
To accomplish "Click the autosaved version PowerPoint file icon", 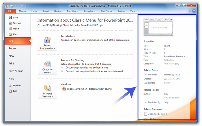I will tap(64, 89).
